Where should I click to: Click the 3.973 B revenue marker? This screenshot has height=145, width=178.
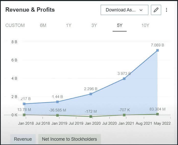pos(124,79)
